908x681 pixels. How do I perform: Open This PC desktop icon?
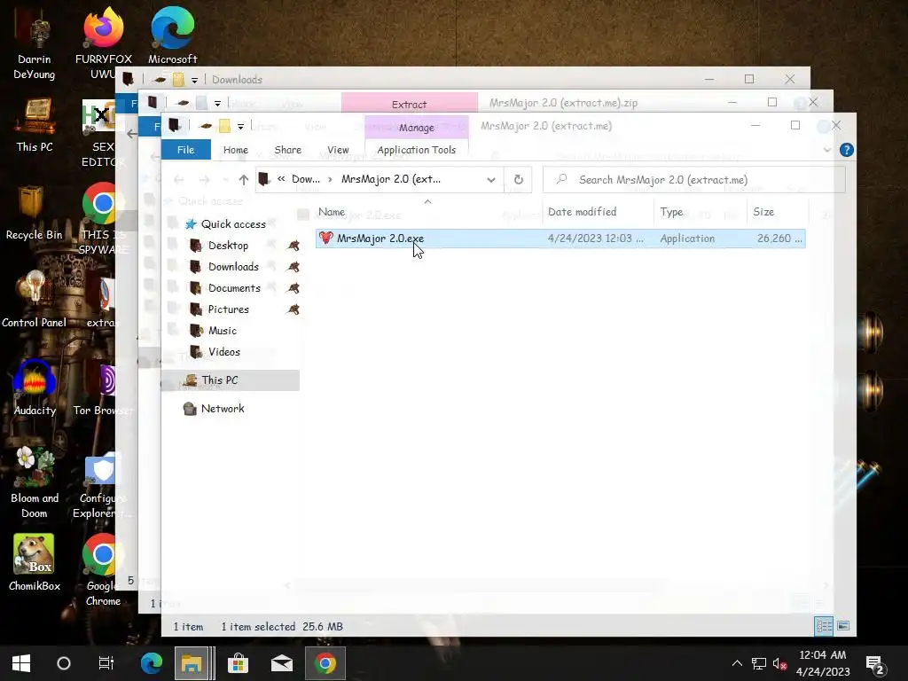point(35,124)
